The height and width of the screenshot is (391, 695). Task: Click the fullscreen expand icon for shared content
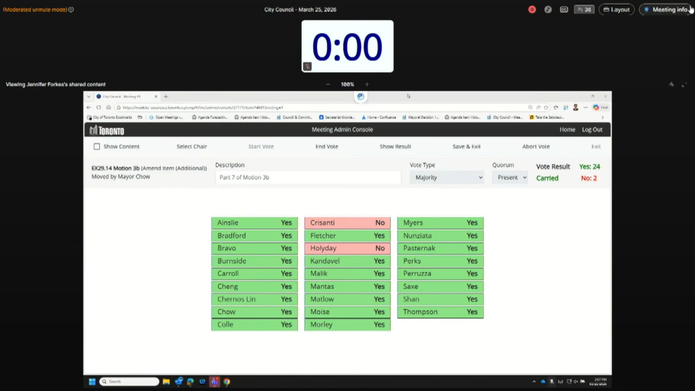(684, 85)
